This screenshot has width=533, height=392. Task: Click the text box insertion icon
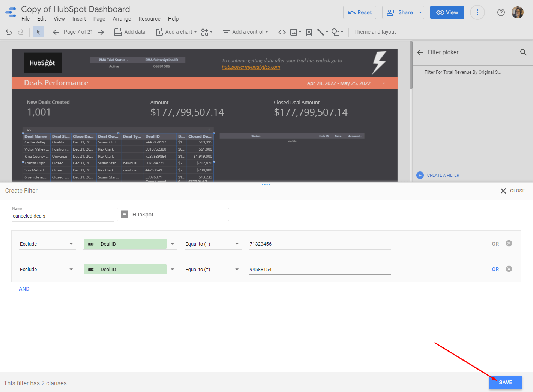click(309, 32)
